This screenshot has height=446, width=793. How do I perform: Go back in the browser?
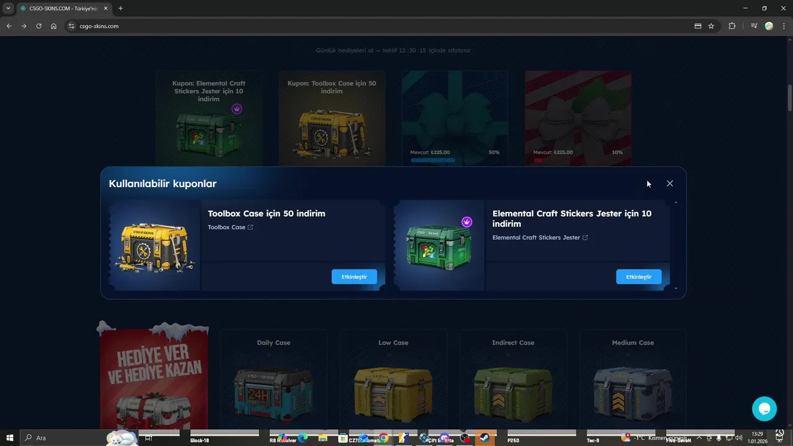pos(9,26)
